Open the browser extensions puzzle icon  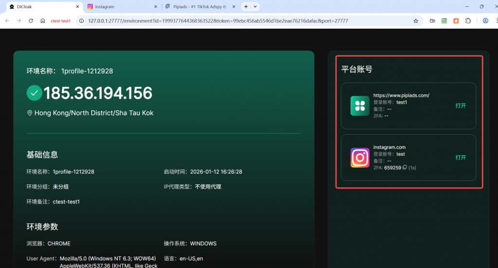pos(468,21)
